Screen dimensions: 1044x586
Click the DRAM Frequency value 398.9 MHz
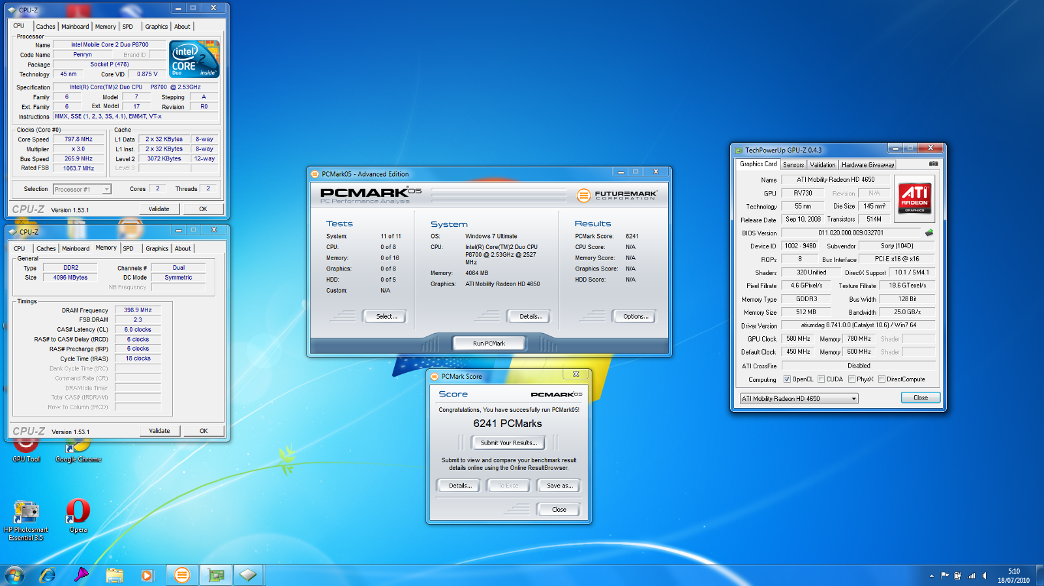pyautogui.click(x=138, y=310)
